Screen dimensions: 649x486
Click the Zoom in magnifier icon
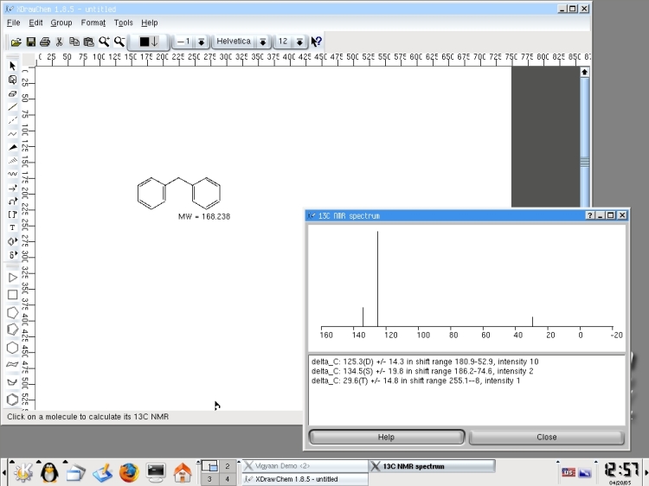(104, 42)
